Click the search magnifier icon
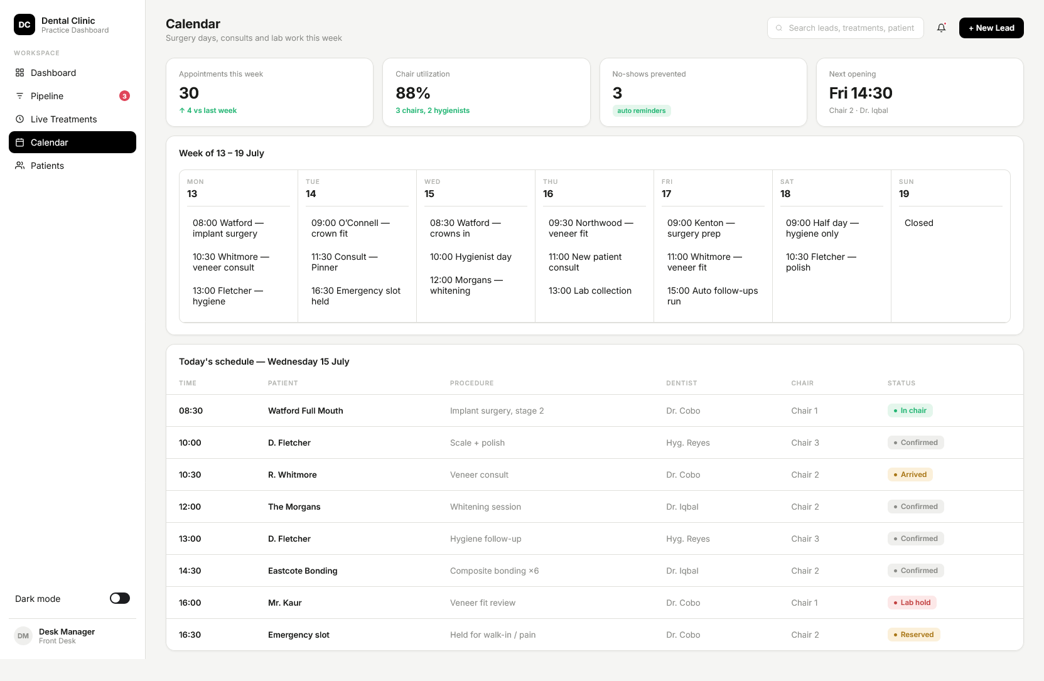 (x=779, y=28)
